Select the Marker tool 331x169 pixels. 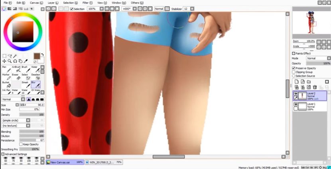(6, 77)
